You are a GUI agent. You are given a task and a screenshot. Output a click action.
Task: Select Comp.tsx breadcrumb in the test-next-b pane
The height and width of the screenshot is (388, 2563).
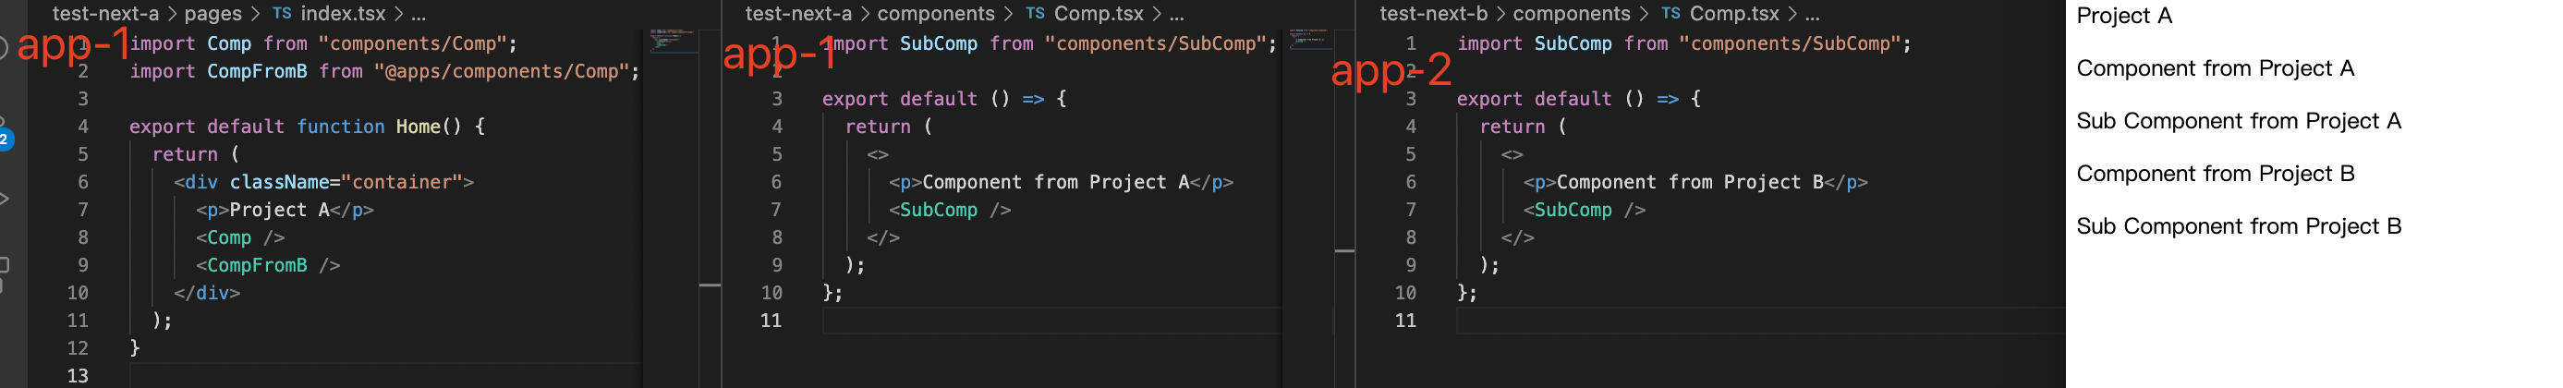(1734, 14)
